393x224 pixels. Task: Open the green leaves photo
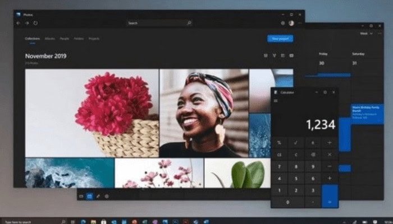pyautogui.click(x=237, y=172)
